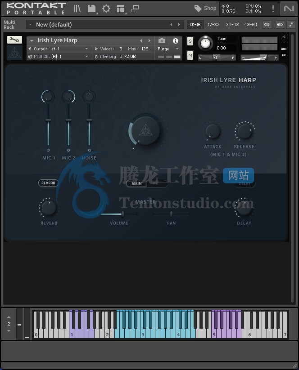The image size is (299, 370).
Task: Go to previous multi preset arrow
Action: [171, 25]
